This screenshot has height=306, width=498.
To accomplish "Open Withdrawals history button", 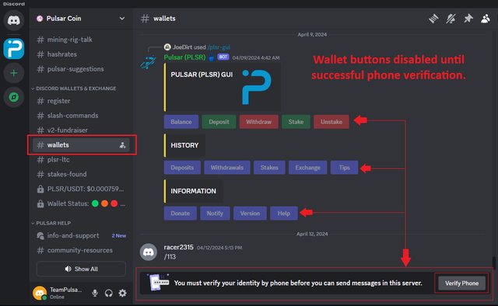I will pyautogui.click(x=226, y=168).
